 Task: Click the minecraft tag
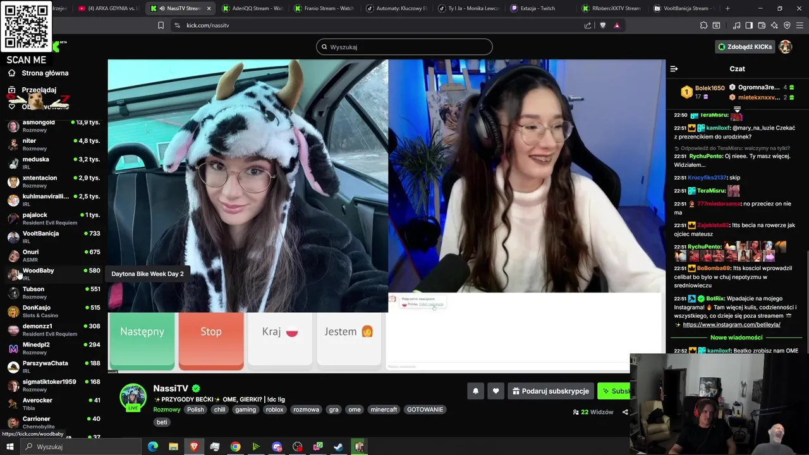[384, 409]
